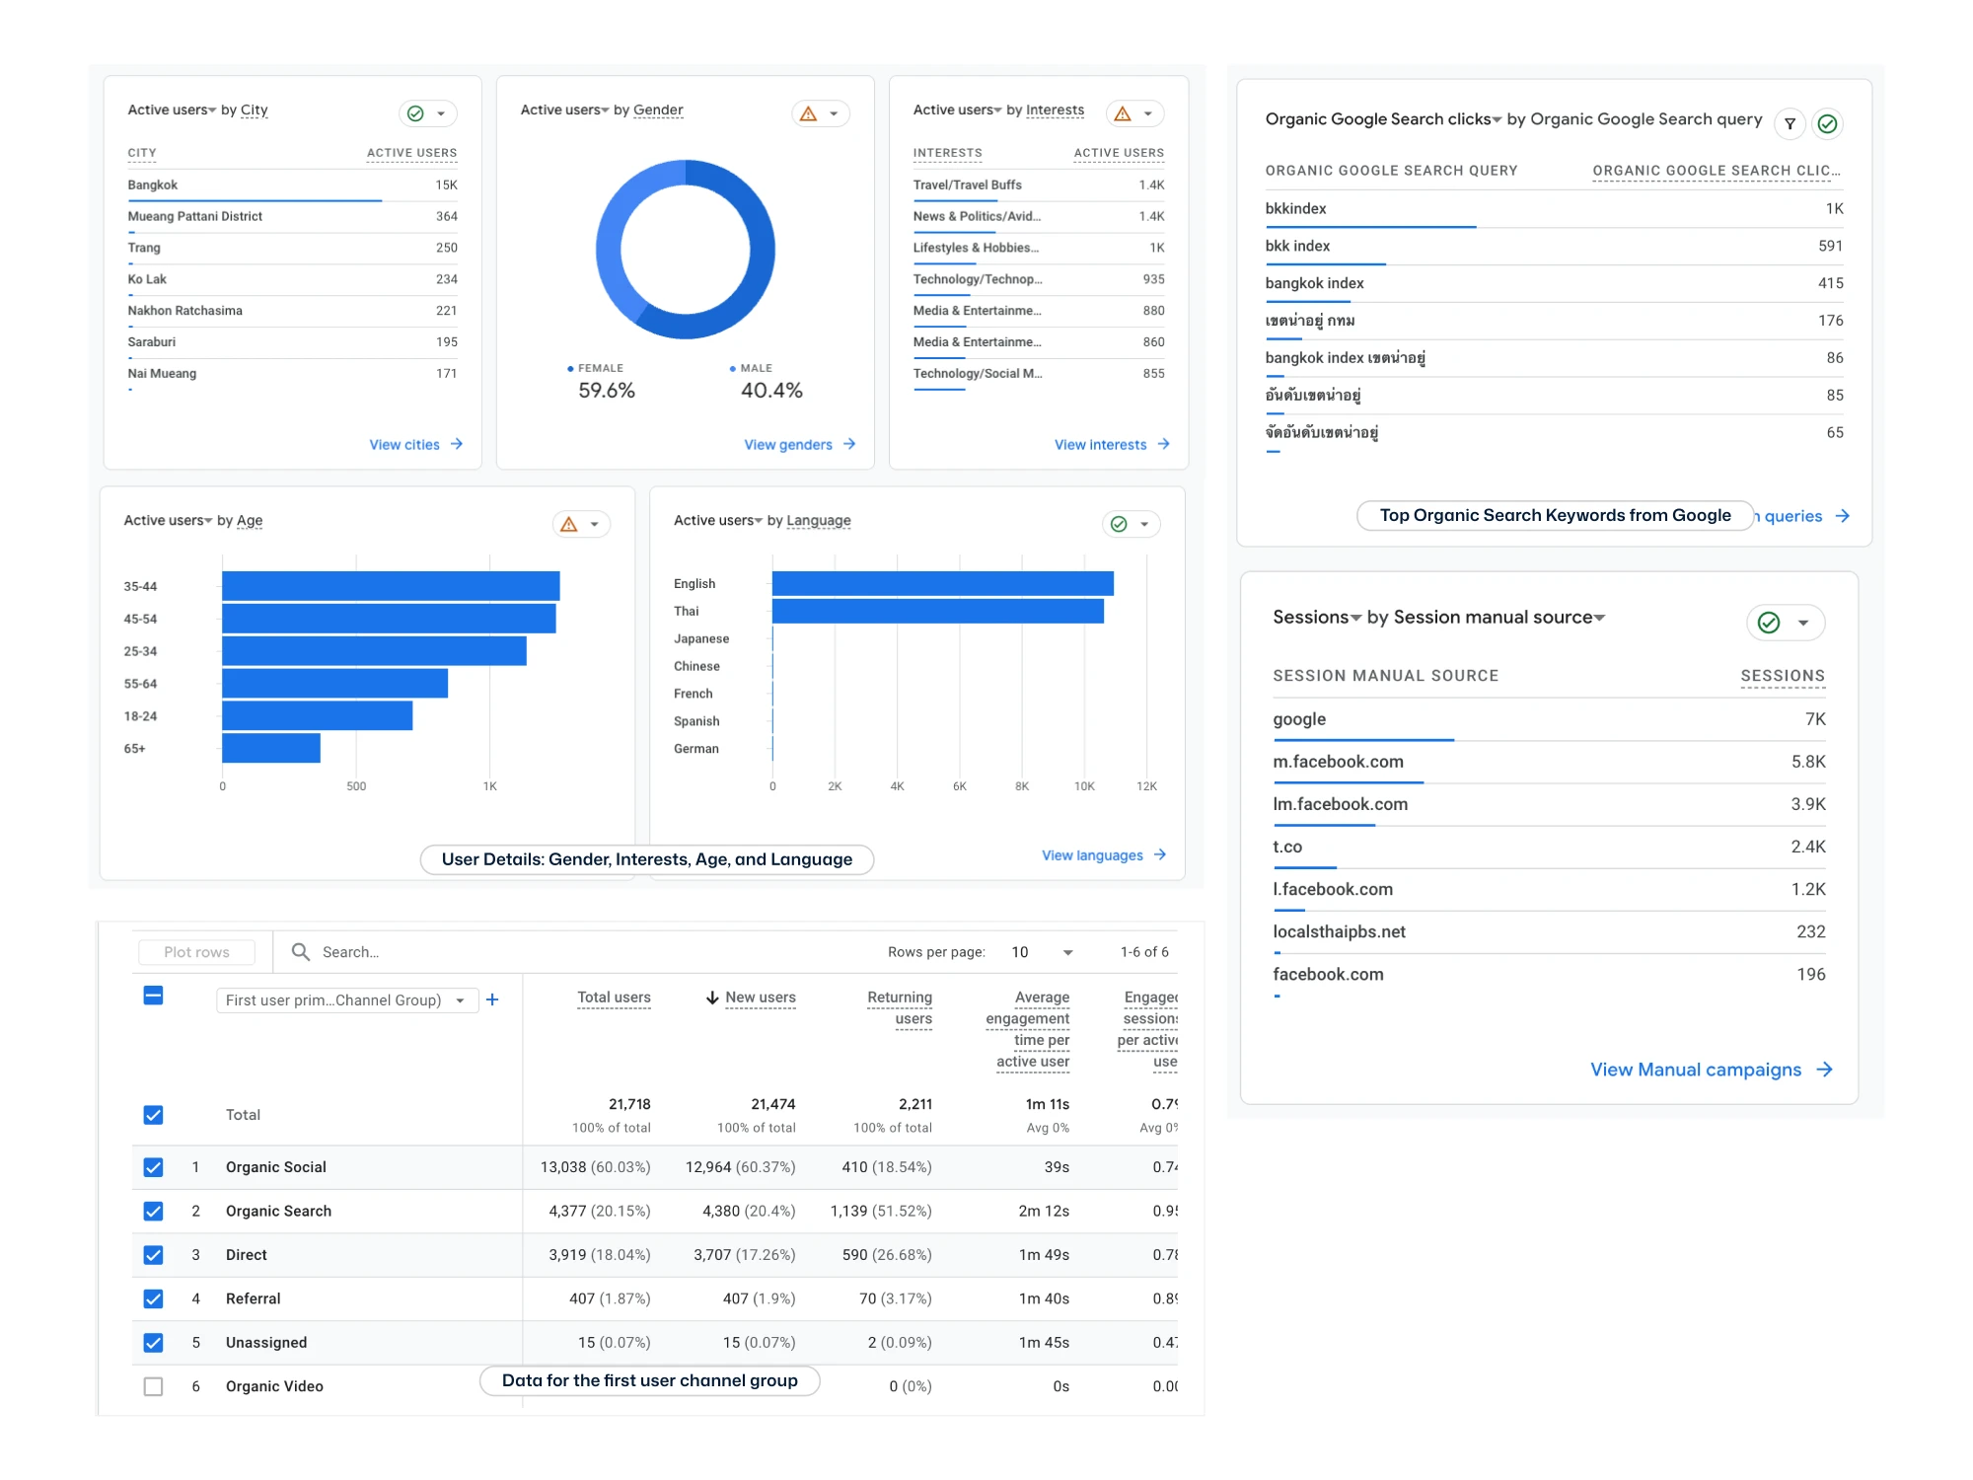
Task: Sort by the Returning users column header
Action: [900, 1008]
